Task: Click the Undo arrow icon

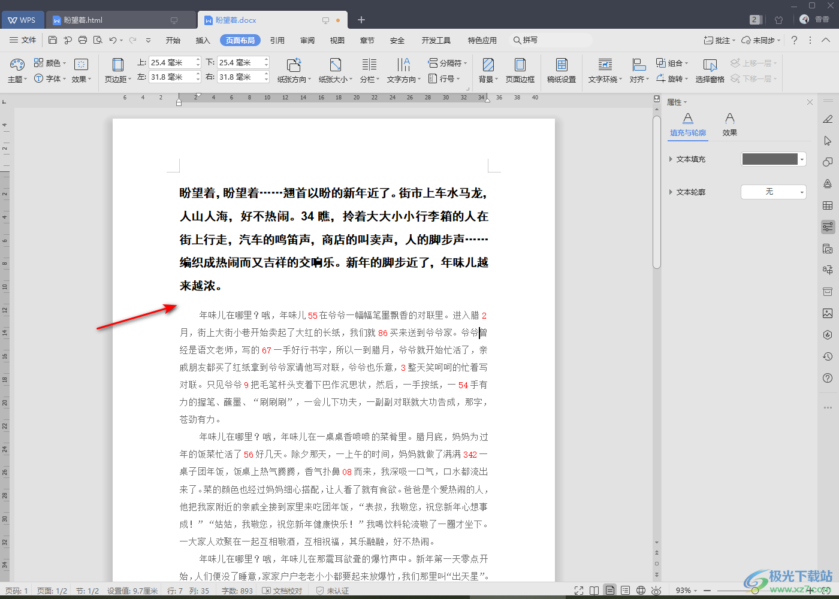Action: tap(113, 40)
